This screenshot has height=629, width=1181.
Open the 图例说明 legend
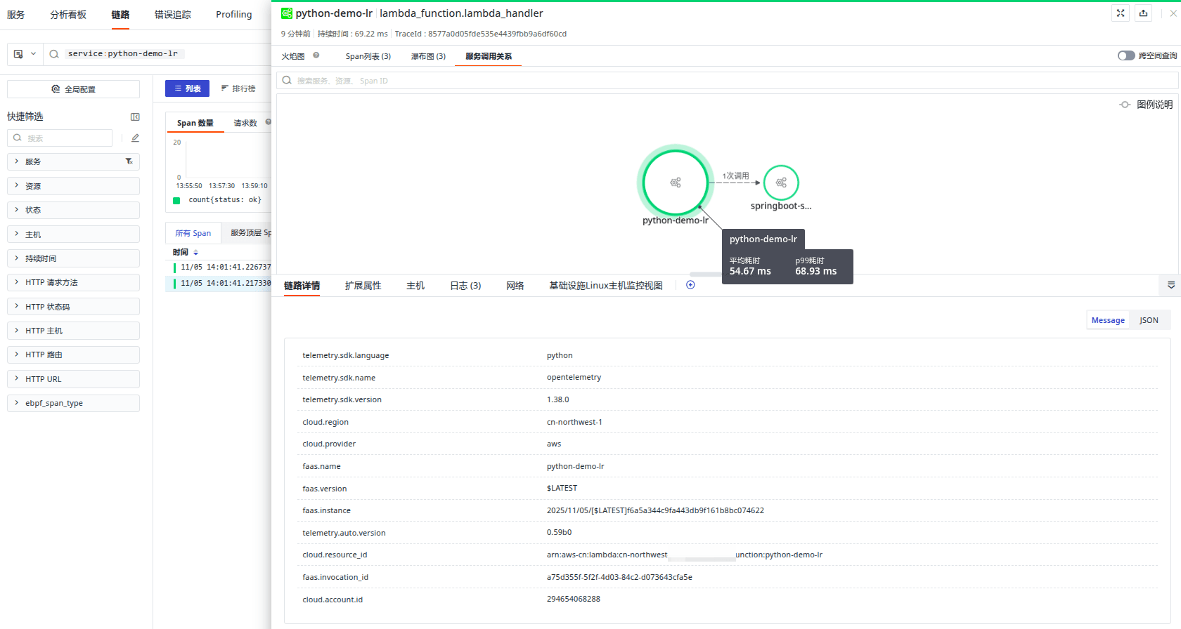tap(1146, 105)
